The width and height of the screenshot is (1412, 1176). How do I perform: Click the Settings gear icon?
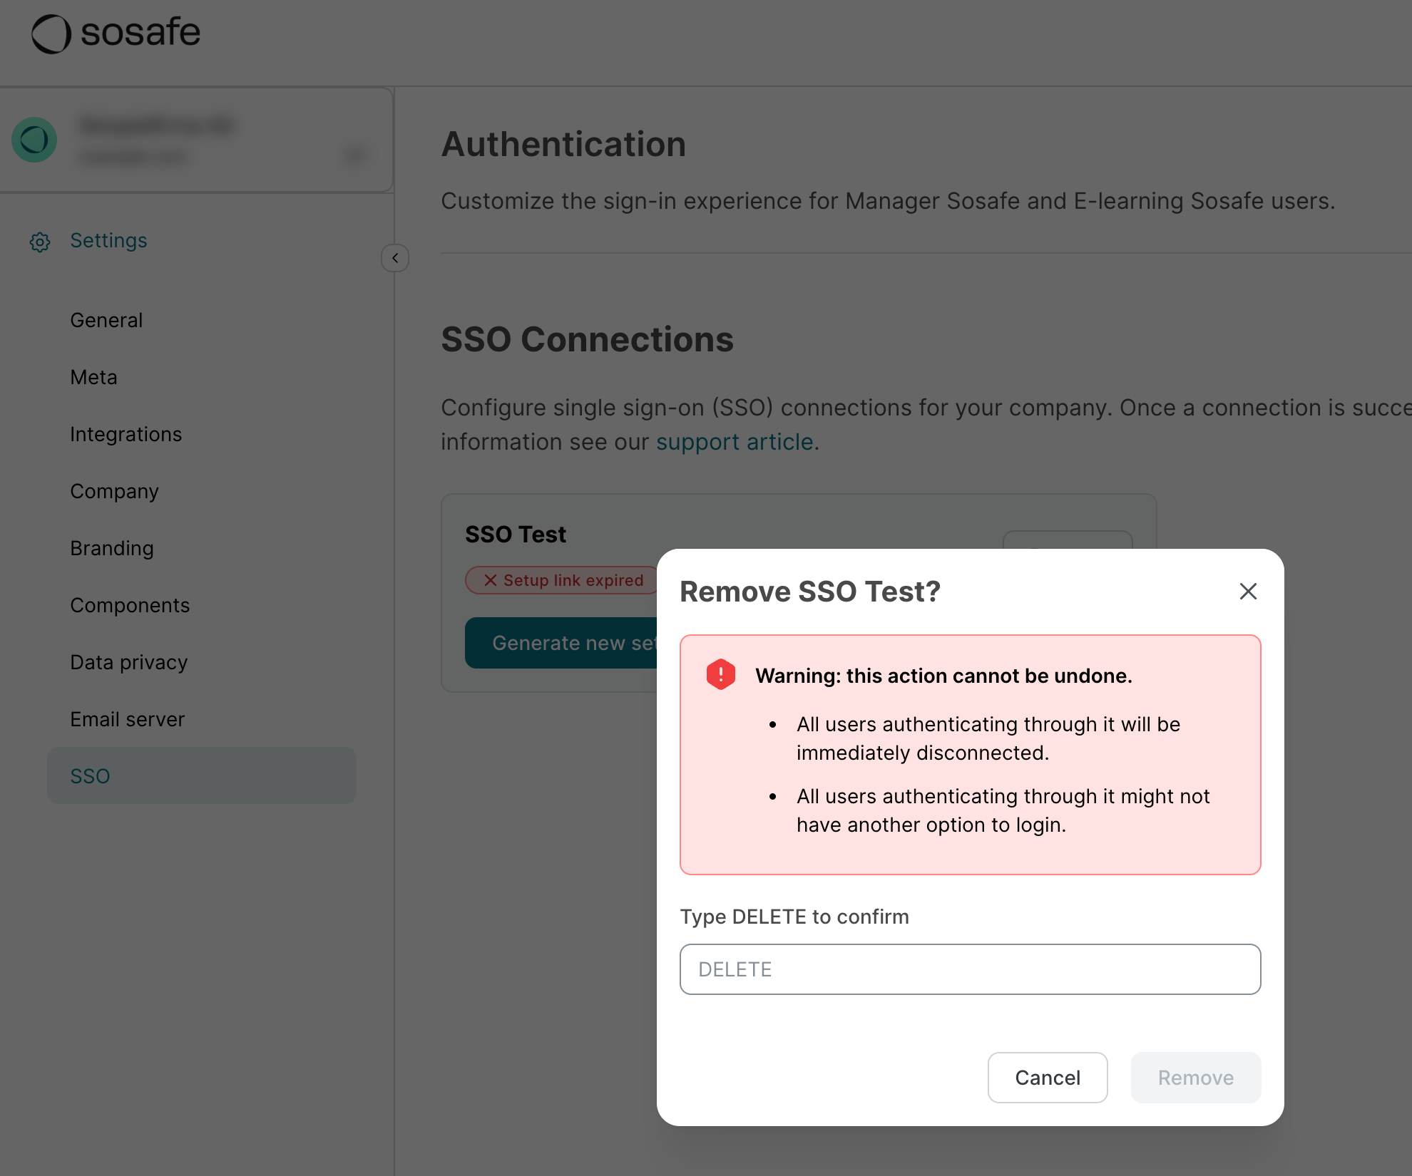coord(40,242)
